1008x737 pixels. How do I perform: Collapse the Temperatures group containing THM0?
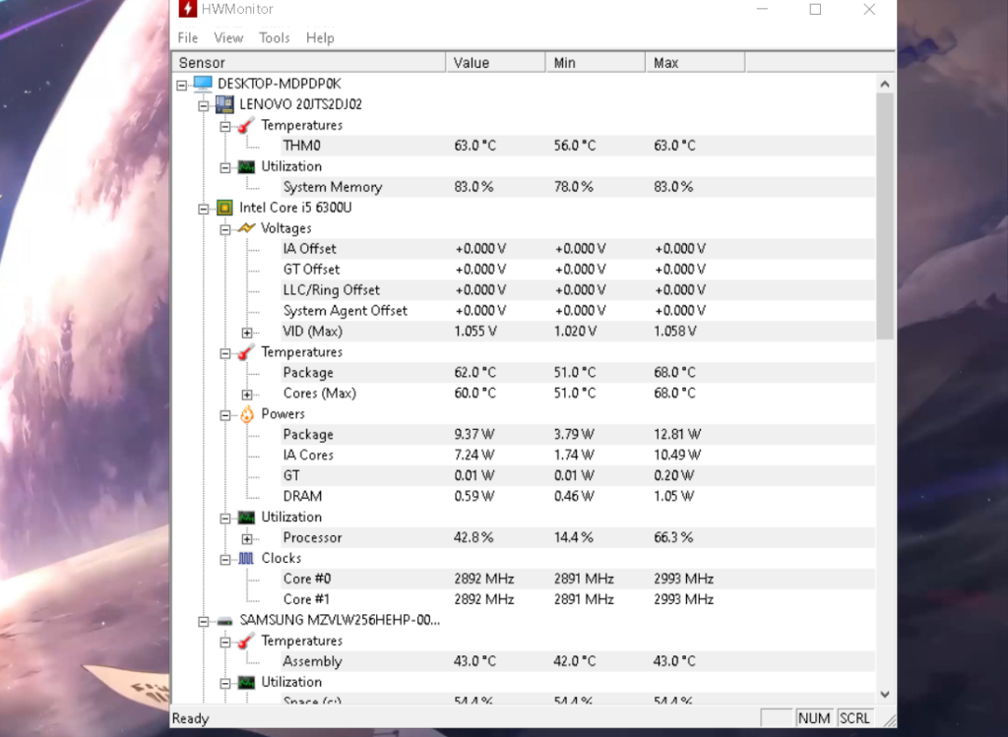[x=225, y=127]
